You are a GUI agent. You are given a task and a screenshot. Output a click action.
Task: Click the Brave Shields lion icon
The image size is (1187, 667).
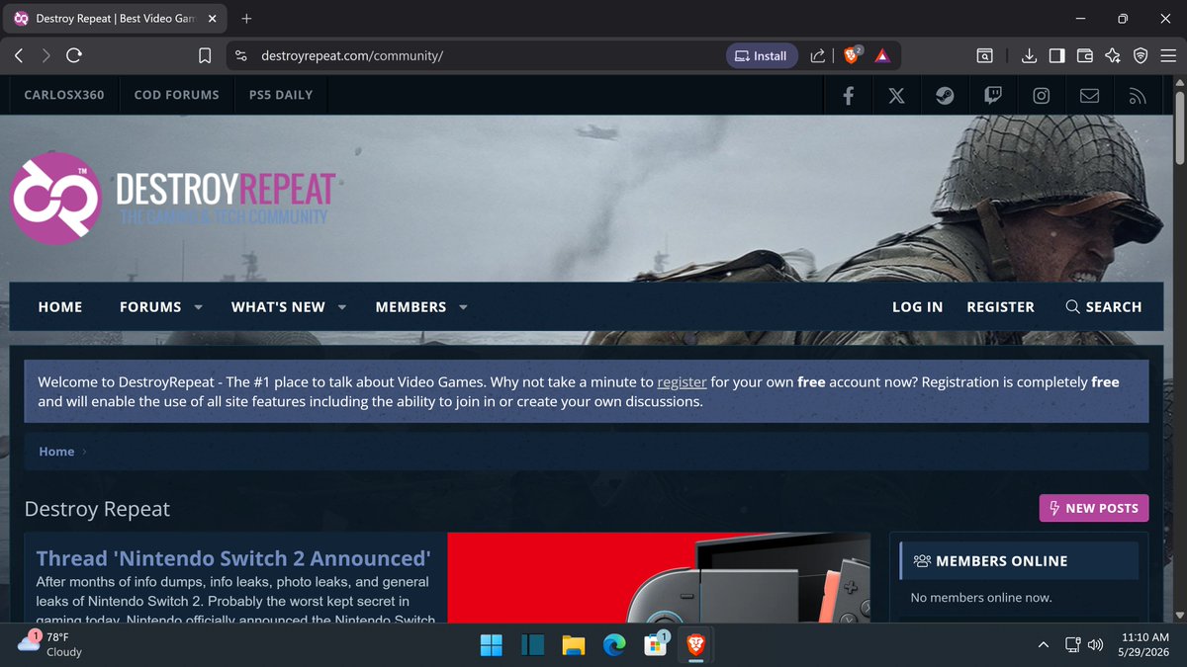[x=851, y=56]
